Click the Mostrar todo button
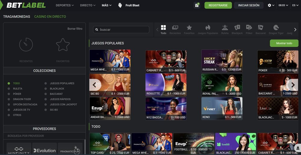This screenshot has height=155, width=301. click(x=284, y=43)
